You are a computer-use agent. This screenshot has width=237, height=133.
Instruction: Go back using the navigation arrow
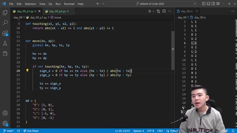pyautogui.click(x=98, y=4)
